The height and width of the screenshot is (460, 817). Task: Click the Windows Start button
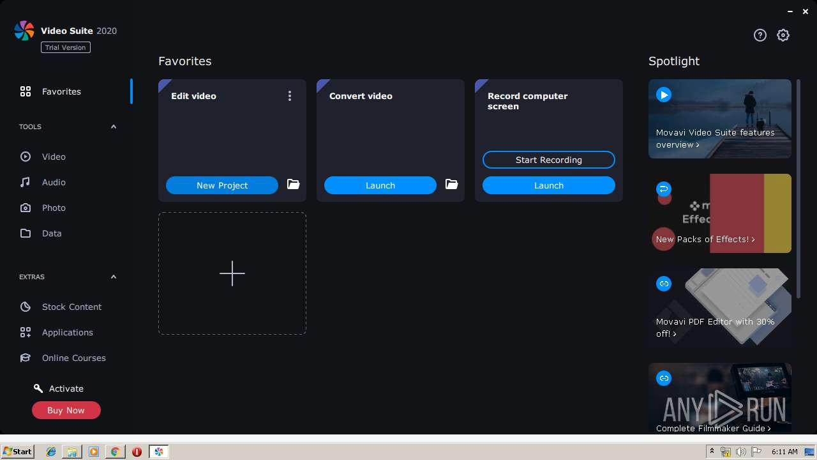[x=18, y=452]
